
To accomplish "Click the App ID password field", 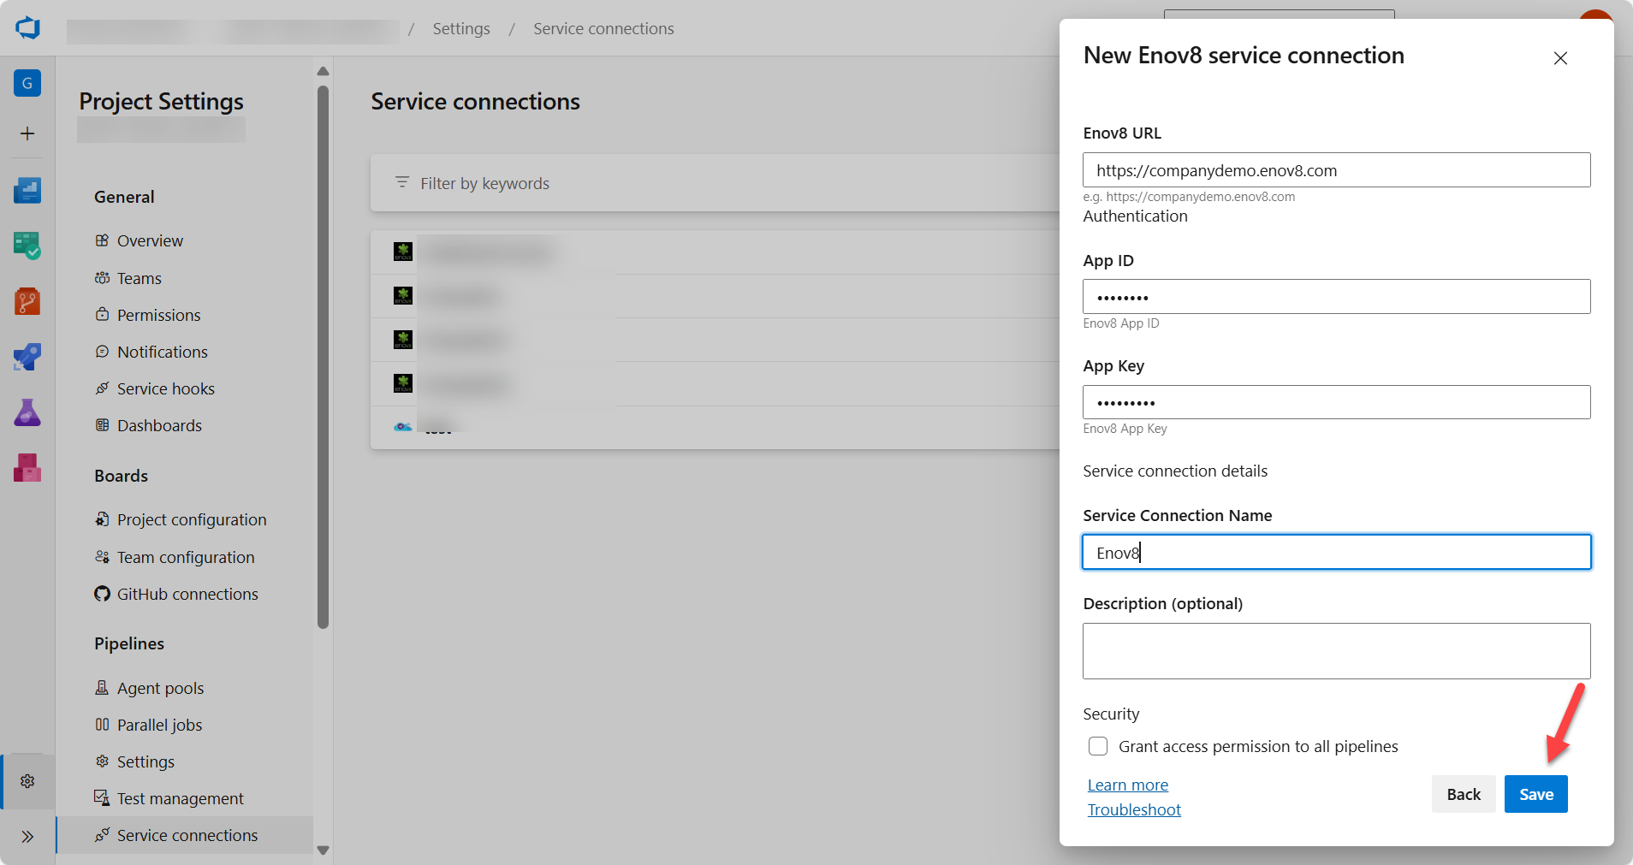I will click(1336, 297).
